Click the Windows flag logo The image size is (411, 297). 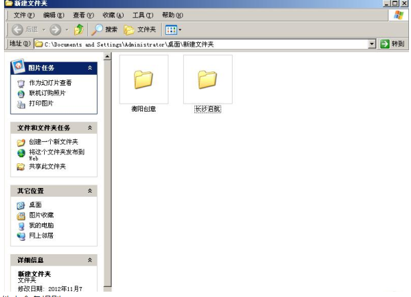(x=399, y=15)
